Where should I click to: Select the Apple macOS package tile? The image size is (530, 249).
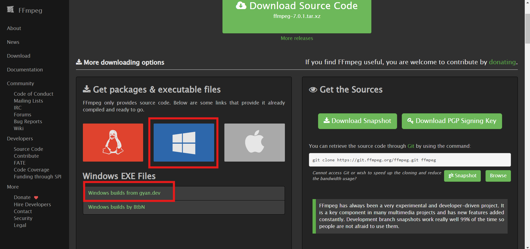click(x=254, y=143)
